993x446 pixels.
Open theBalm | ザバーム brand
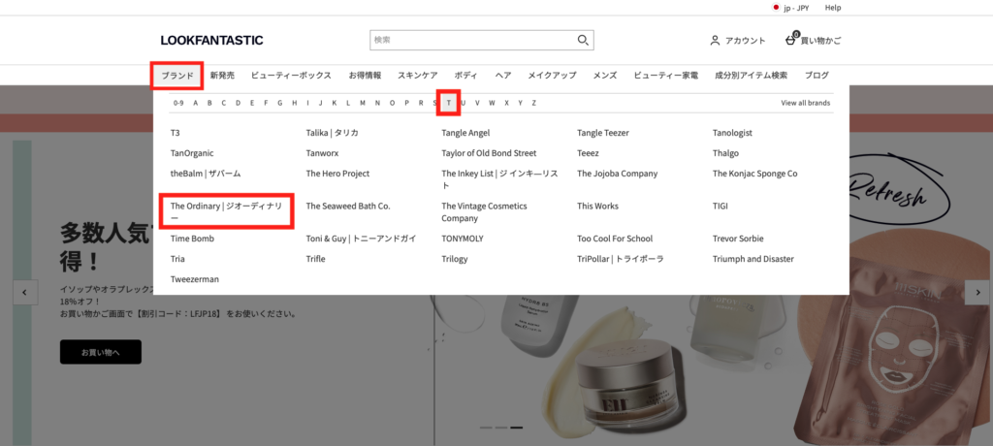pyautogui.click(x=206, y=174)
